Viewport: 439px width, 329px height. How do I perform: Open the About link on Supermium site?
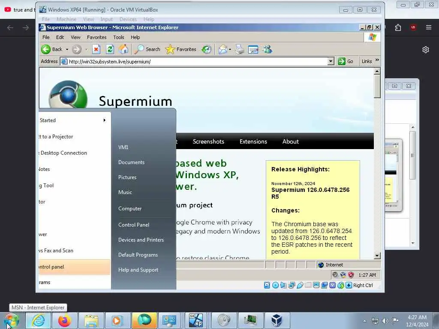coord(290,141)
